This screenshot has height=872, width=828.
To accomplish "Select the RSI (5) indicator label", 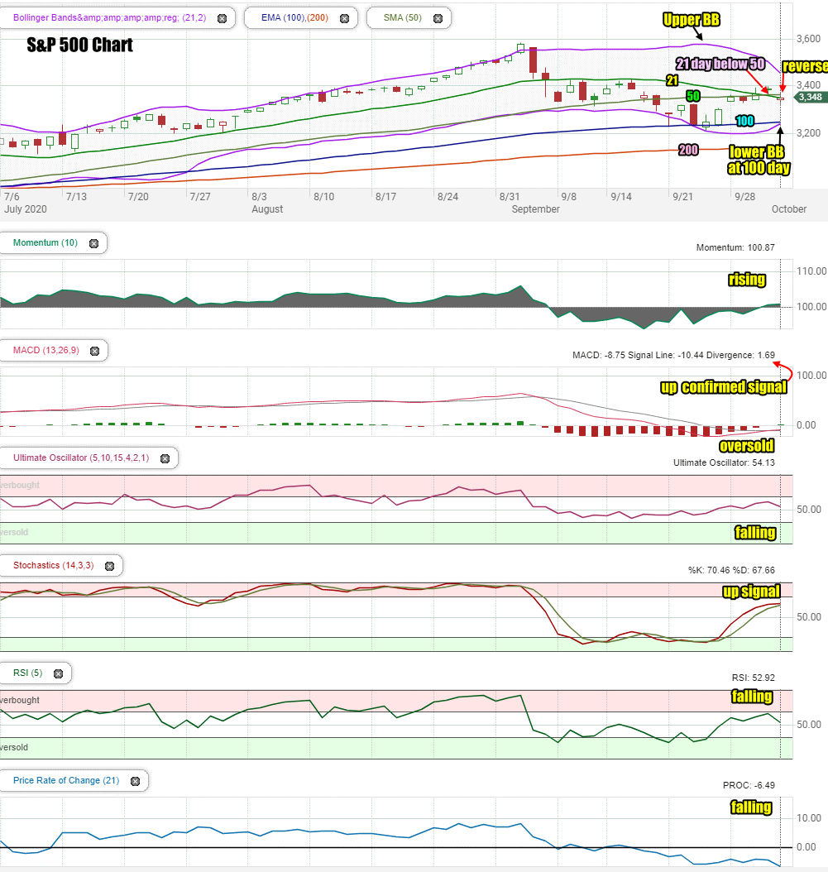I will [28, 673].
